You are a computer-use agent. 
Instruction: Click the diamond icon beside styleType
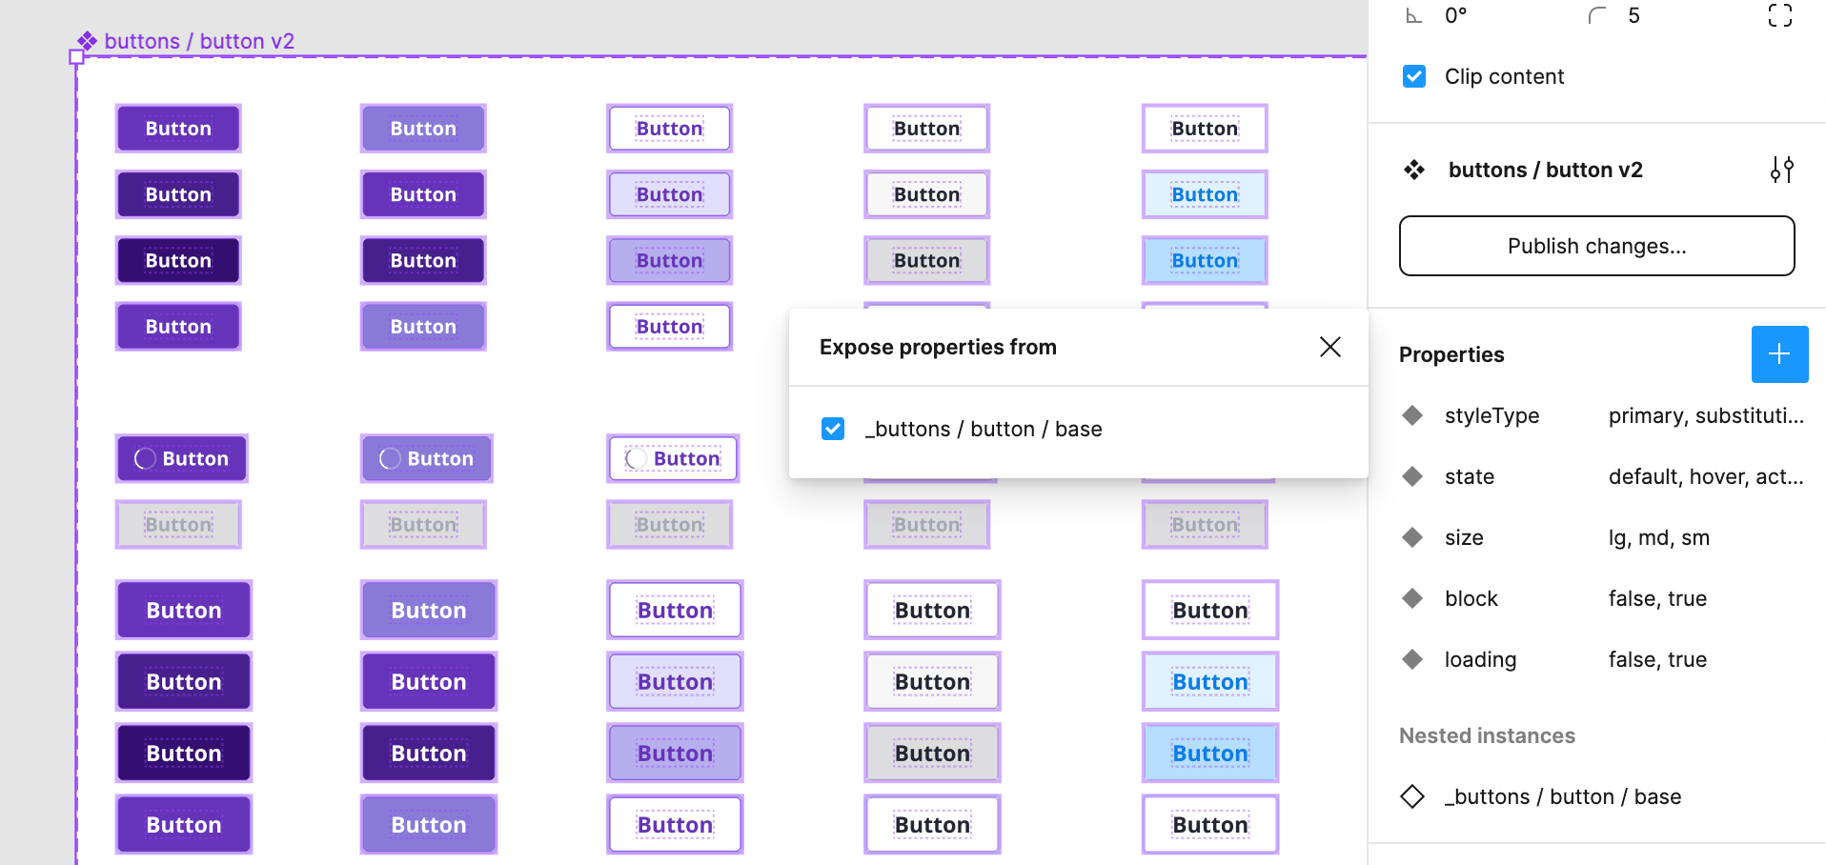click(x=1412, y=415)
